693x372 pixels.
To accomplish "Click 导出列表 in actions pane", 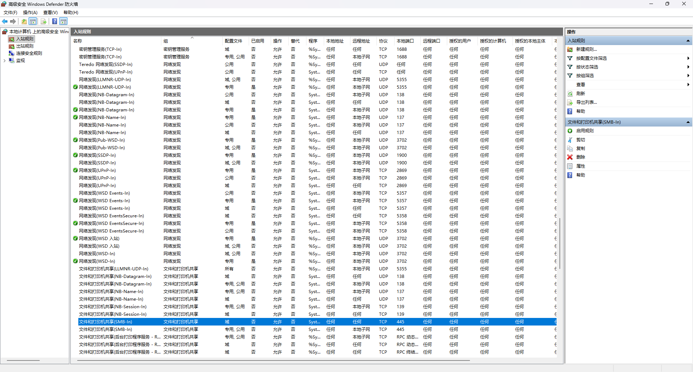I will click(587, 102).
